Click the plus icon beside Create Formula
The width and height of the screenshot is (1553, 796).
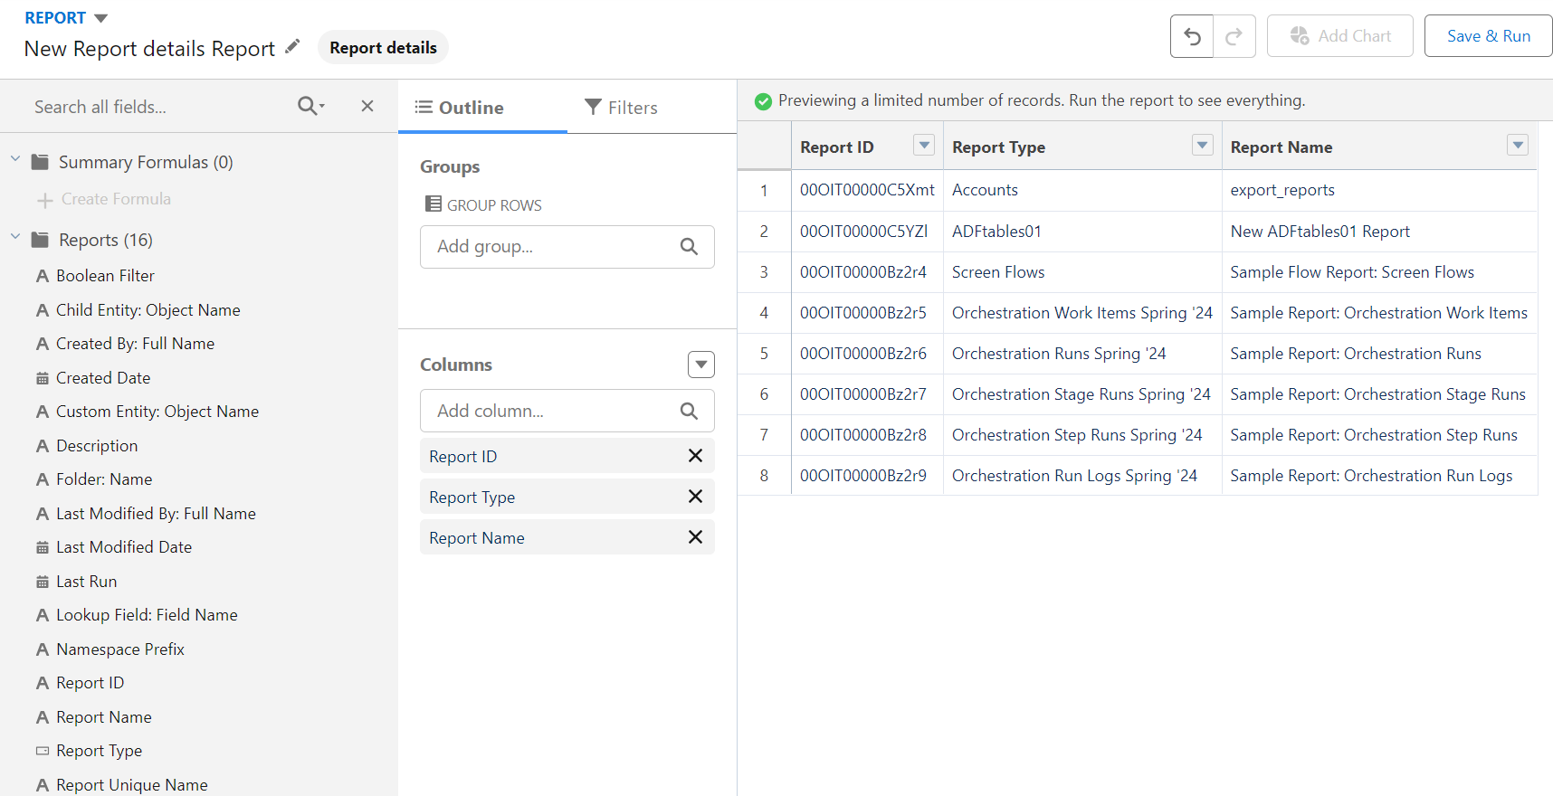(45, 200)
